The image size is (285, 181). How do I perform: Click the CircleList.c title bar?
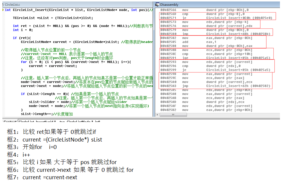click(77, 4)
